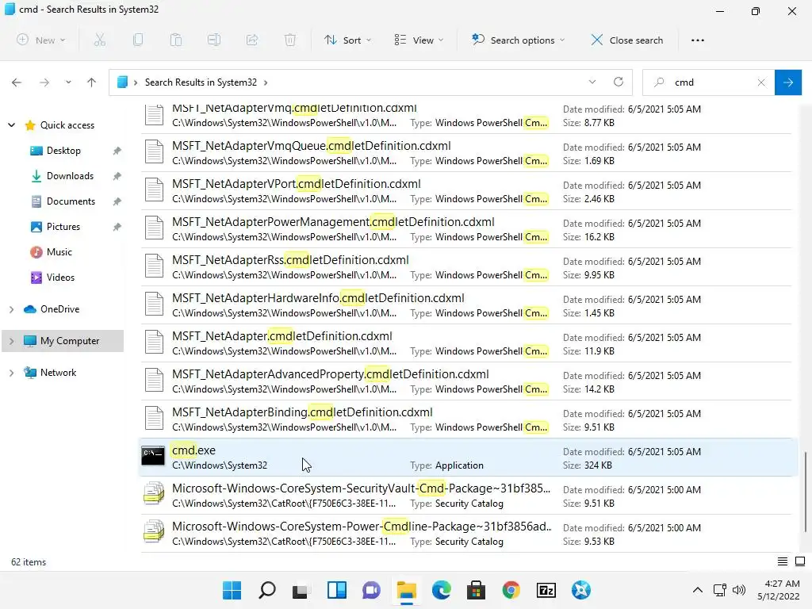Select Downloads in Quick access
Viewport: 812px width, 609px height.
point(70,175)
